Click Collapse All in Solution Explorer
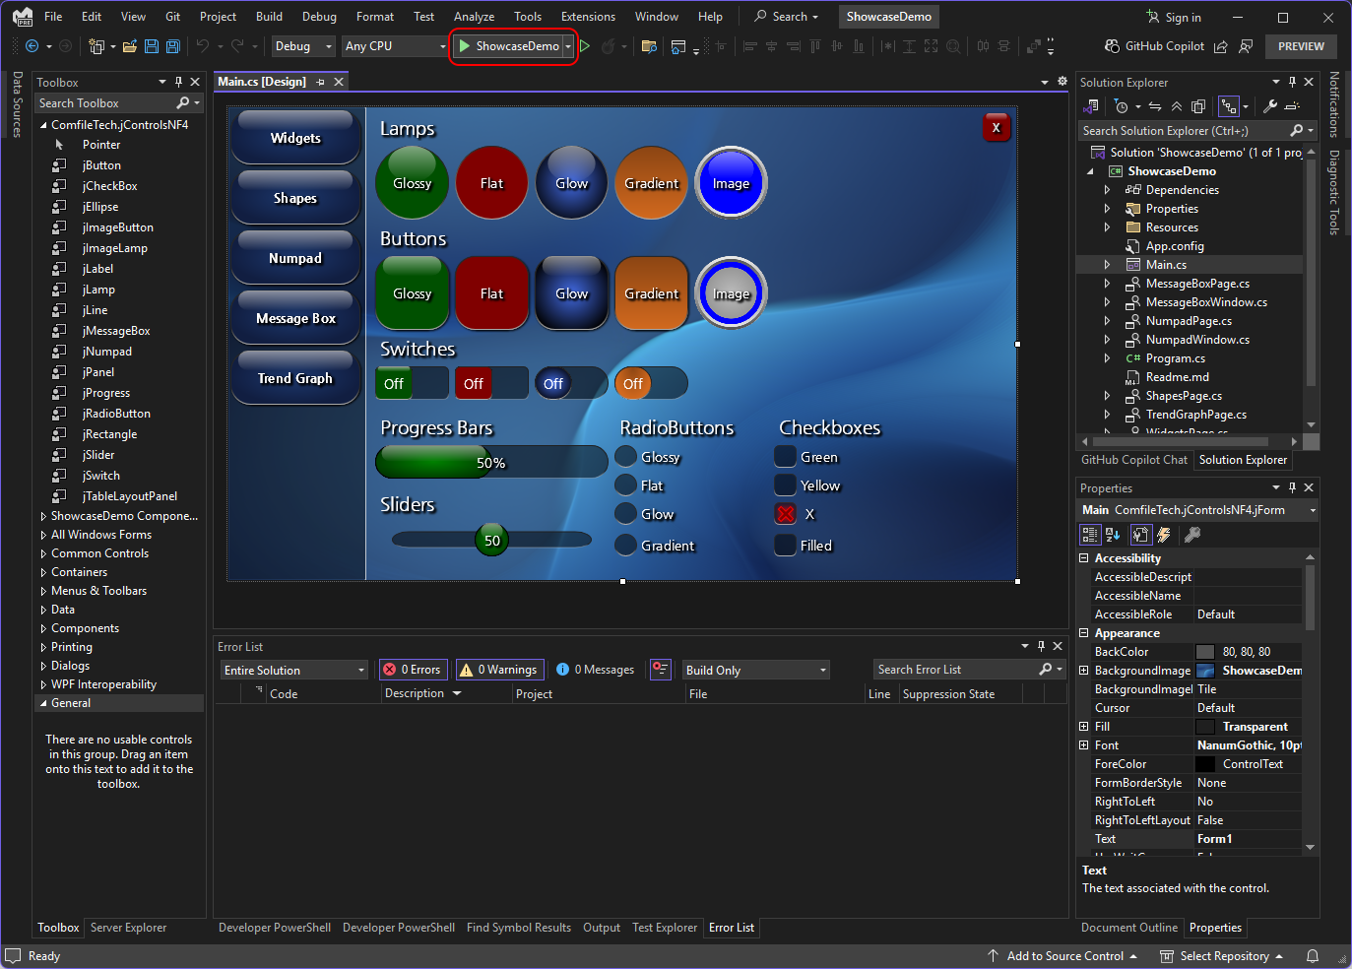Screen dimensions: 1352x969 [1177, 106]
